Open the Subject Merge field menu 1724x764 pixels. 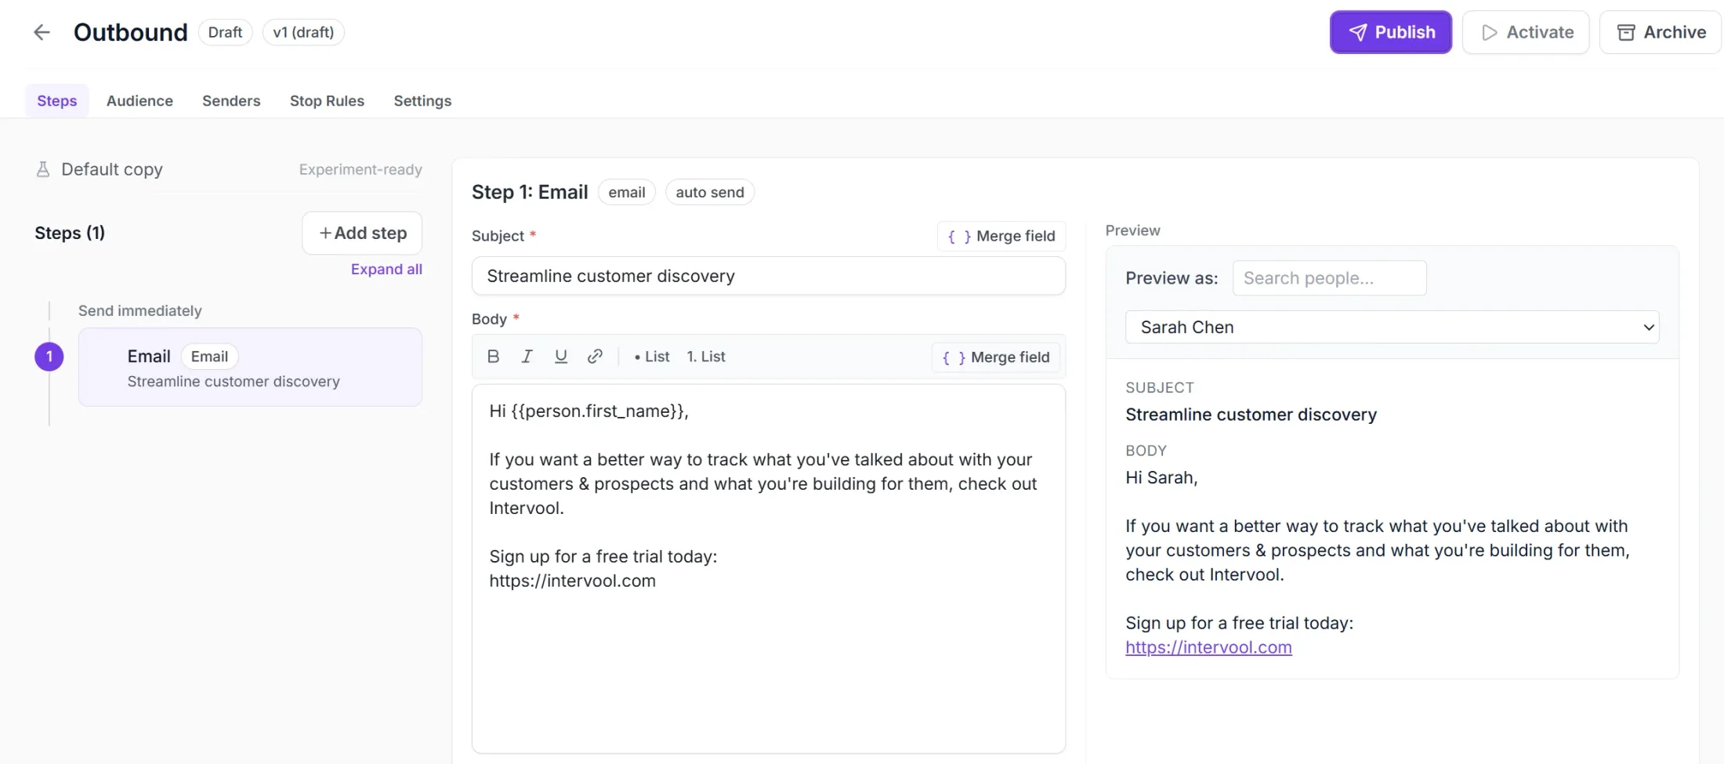pos(1001,236)
